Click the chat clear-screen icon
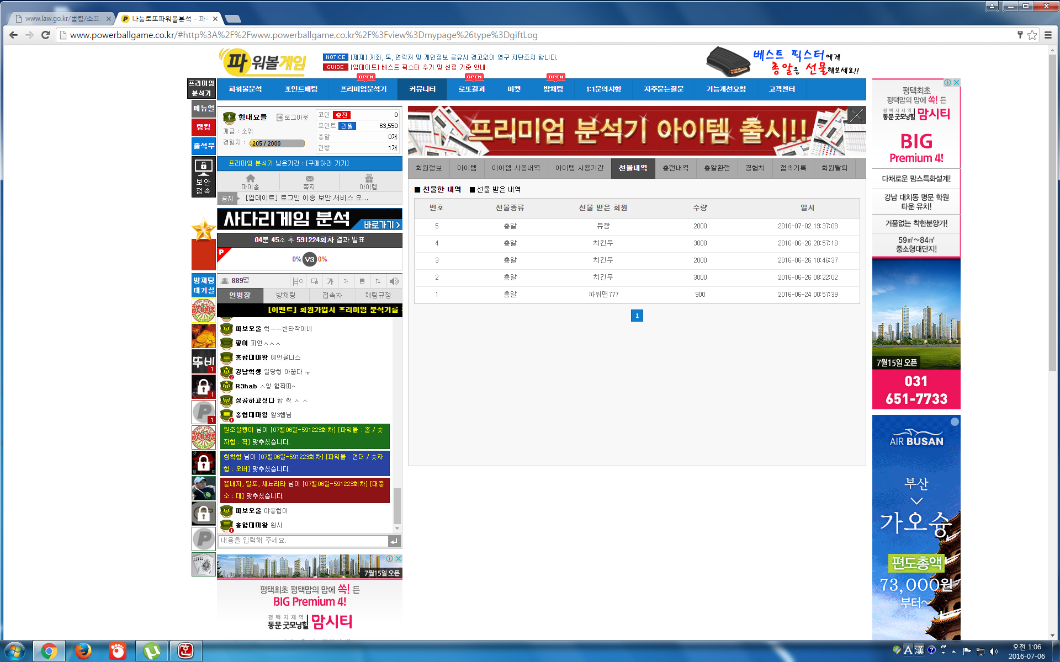Viewport: 1060px width, 662px height. click(362, 281)
